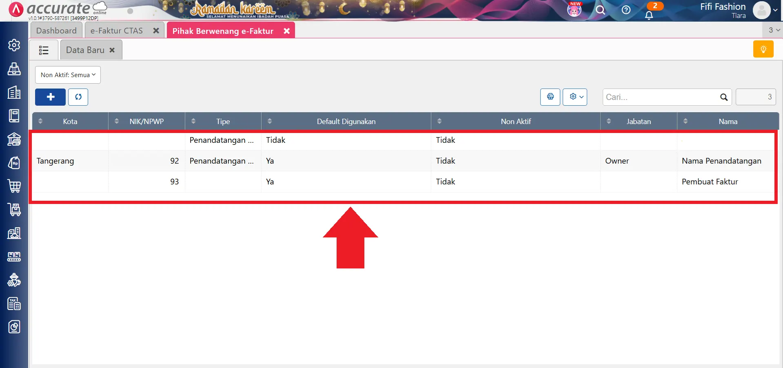Open the list view icon tab

pyautogui.click(x=44, y=50)
